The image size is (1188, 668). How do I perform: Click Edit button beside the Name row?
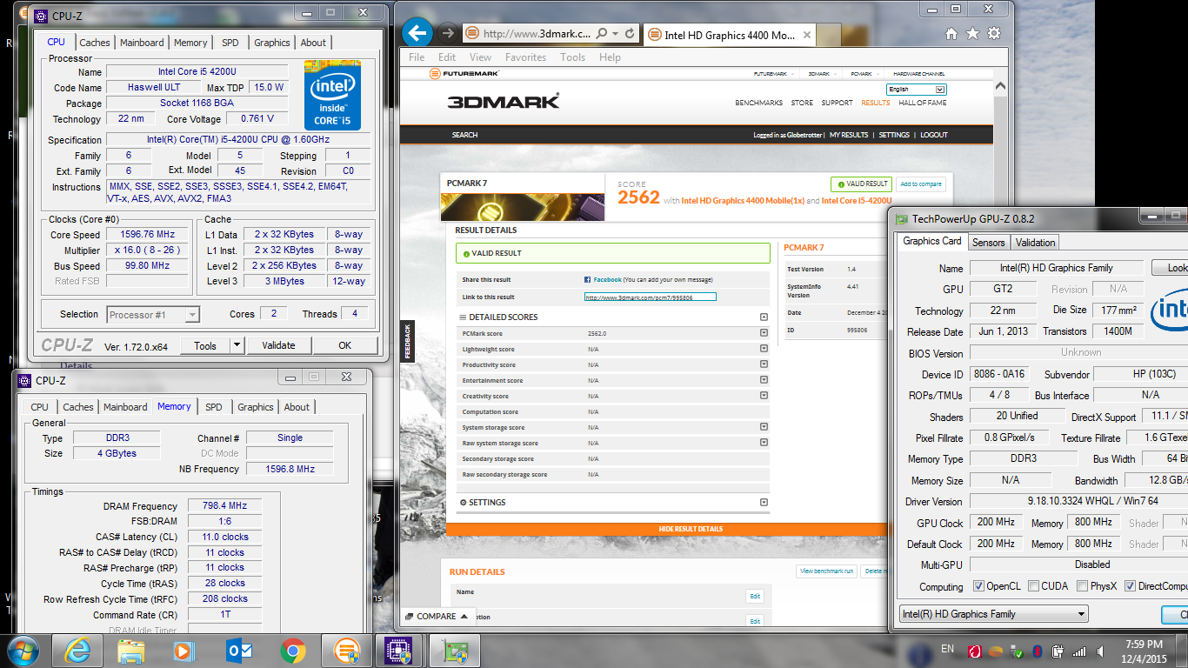pos(755,596)
